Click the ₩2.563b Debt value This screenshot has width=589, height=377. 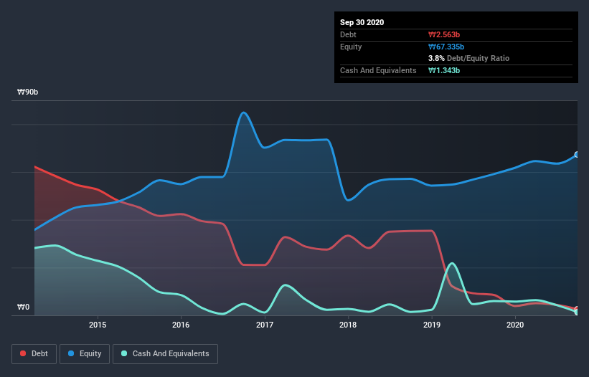pyautogui.click(x=444, y=34)
